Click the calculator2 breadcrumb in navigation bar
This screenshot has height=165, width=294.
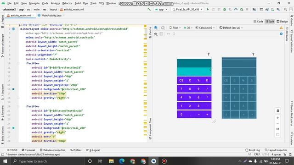9,9
